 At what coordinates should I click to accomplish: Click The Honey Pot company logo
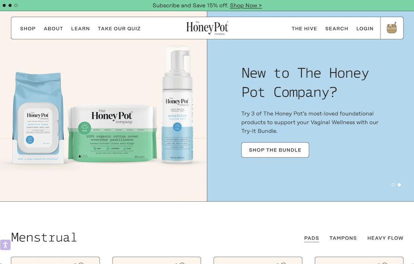207,28
